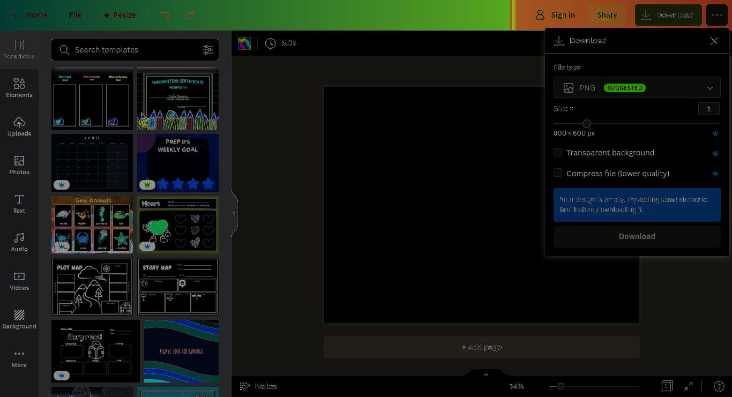Click the crown icon beside size slider
This screenshot has height=397, width=732.
coord(715,133)
